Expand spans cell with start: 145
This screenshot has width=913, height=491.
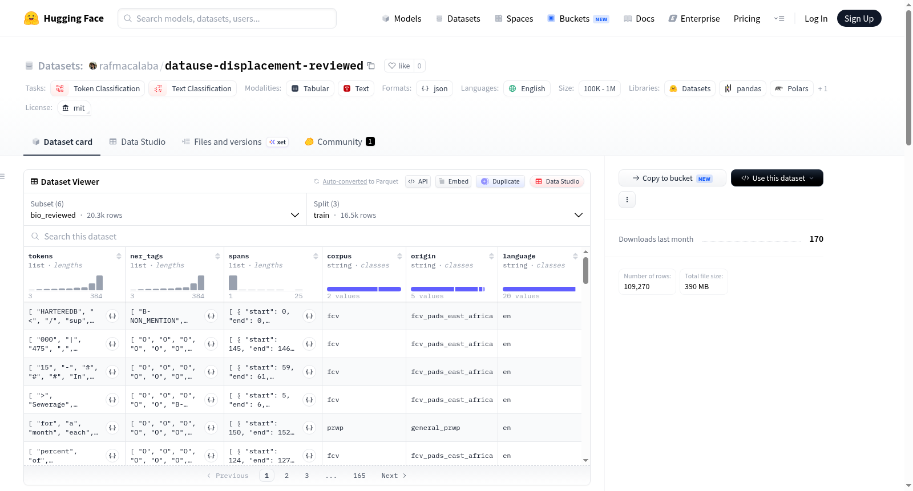click(x=309, y=344)
